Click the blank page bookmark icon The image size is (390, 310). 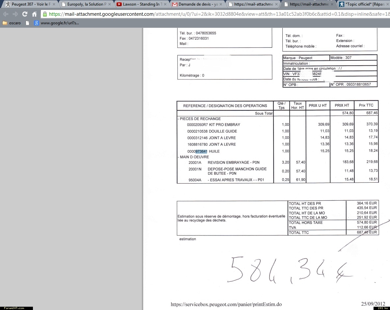pyautogui.click(x=28, y=23)
